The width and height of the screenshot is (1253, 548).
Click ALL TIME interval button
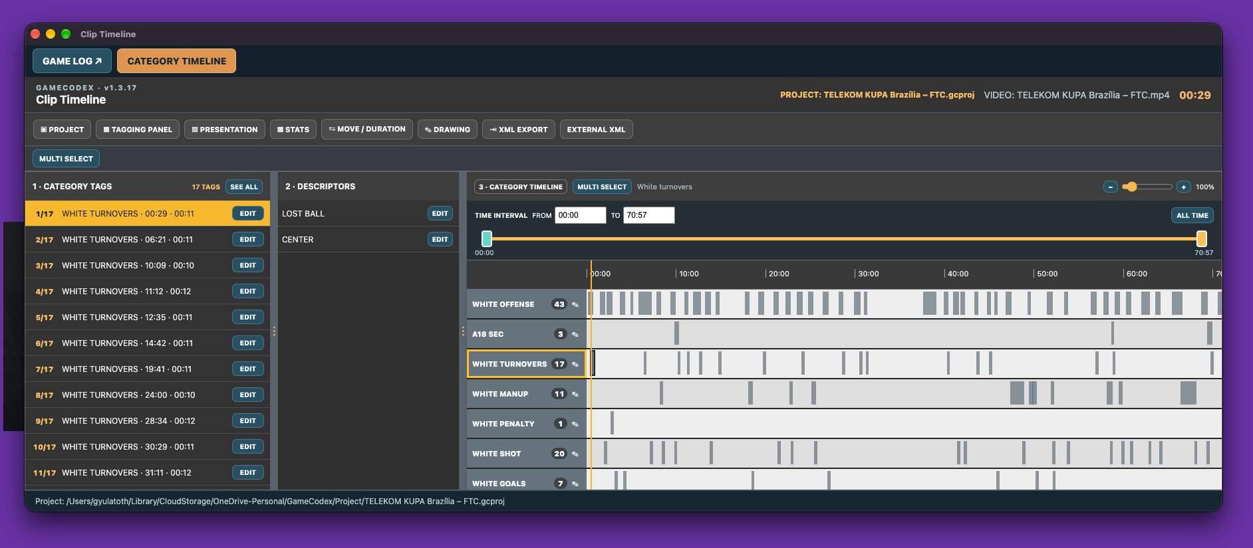point(1192,215)
